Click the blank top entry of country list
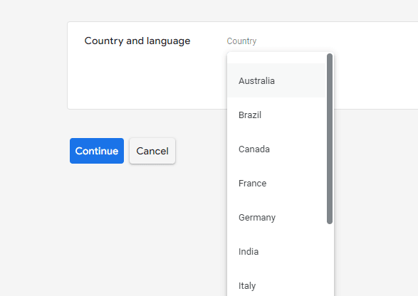Image resolution: width=418 pixels, height=296 pixels. click(x=276, y=58)
